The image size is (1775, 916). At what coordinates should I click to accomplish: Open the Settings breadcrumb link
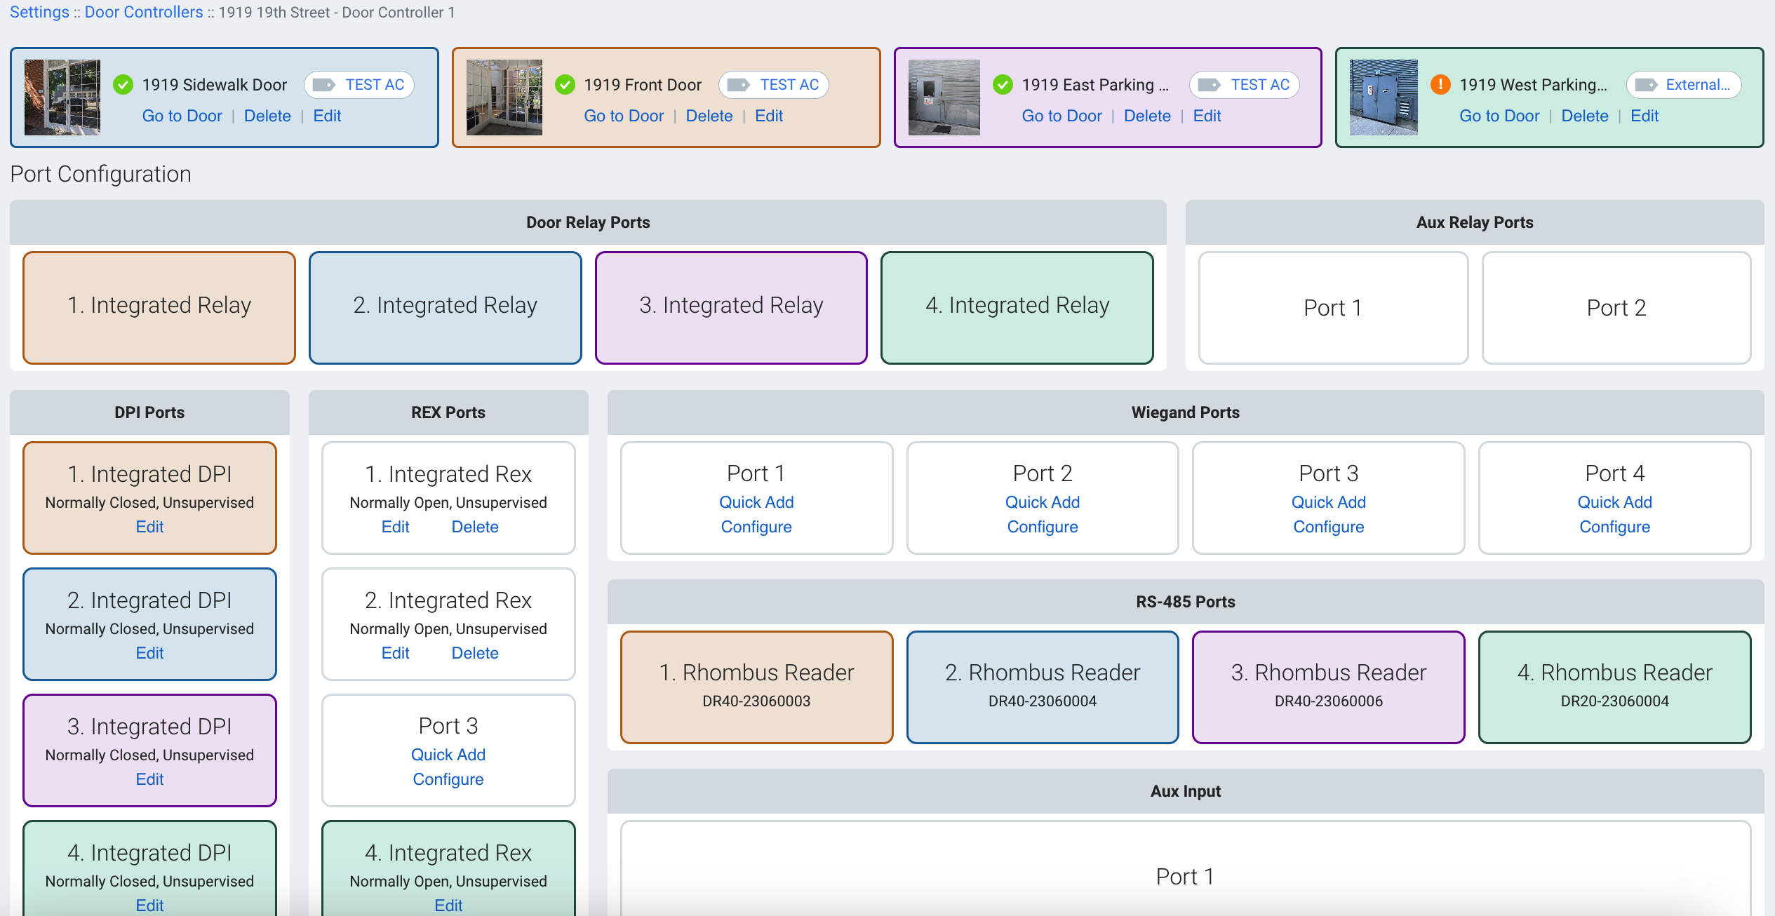click(x=39, y=11)
